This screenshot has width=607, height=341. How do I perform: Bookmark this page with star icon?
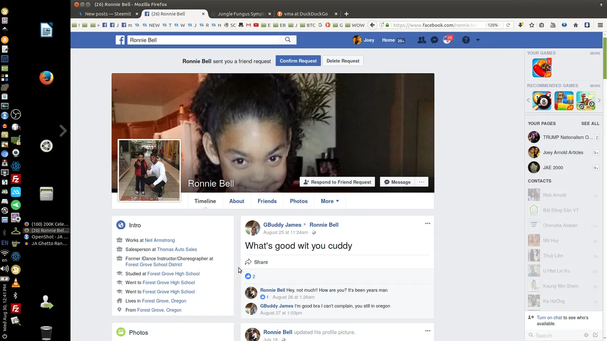click(532, 25)
